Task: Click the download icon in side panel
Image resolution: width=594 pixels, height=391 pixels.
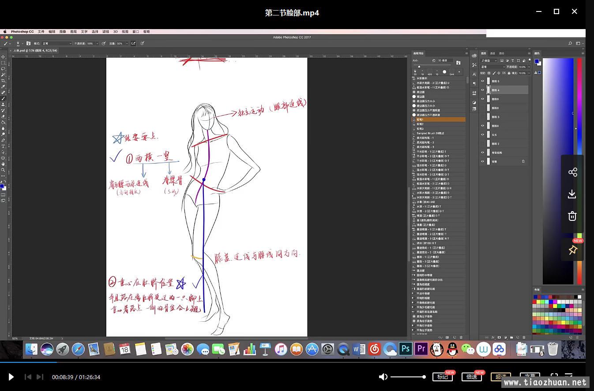Action: coord(572,194)
